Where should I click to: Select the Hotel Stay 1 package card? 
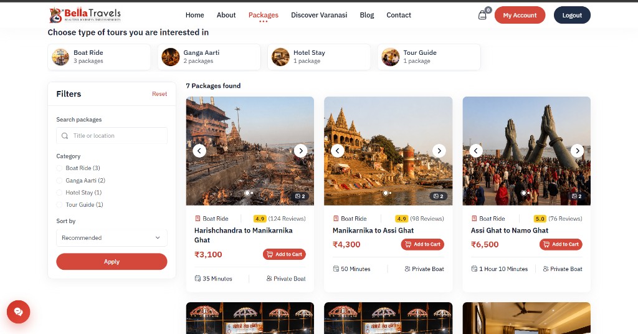coord(319,57)
